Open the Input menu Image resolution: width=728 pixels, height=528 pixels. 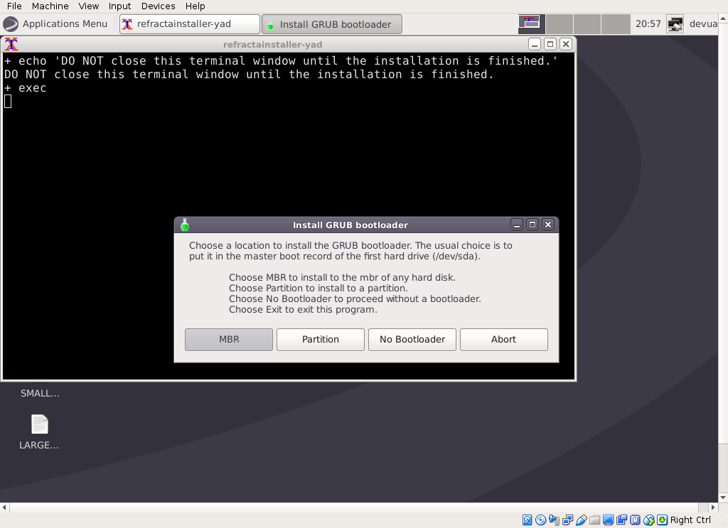point(119,6)
